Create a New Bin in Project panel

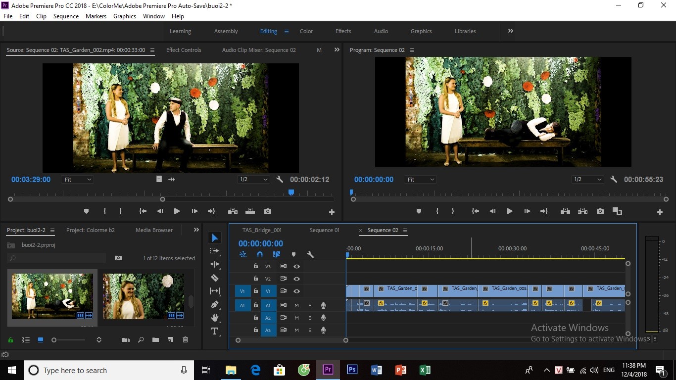click(x=155, y=340)
